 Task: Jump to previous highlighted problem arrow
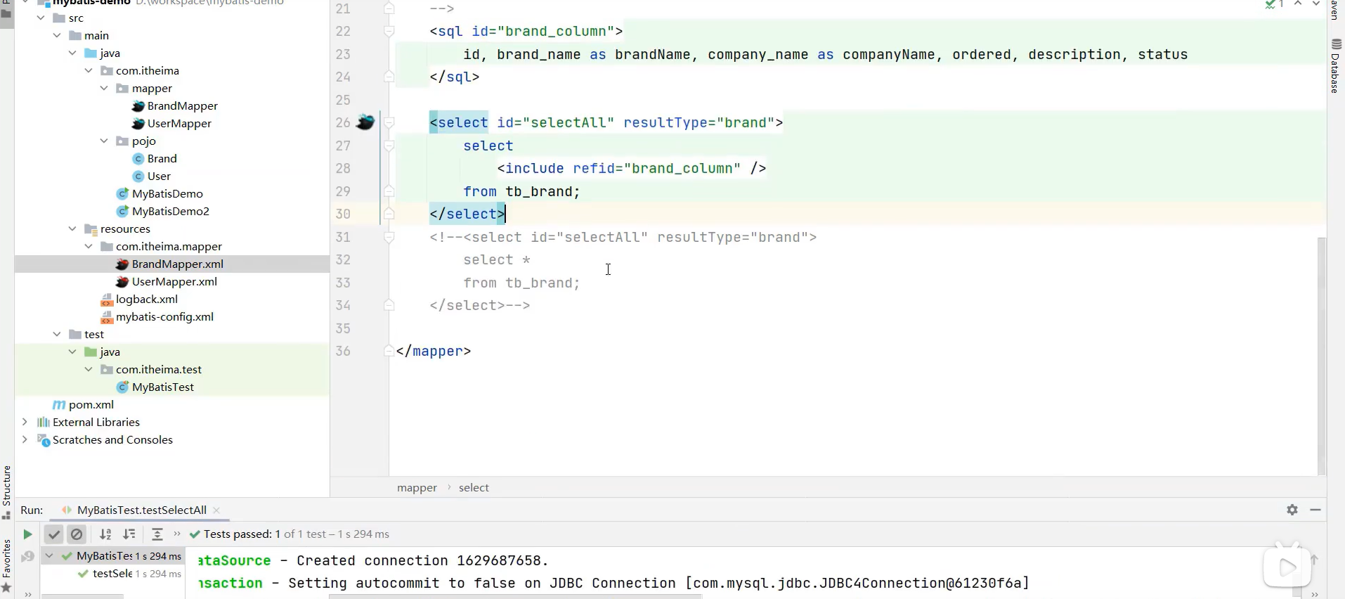click(1298, 4)
